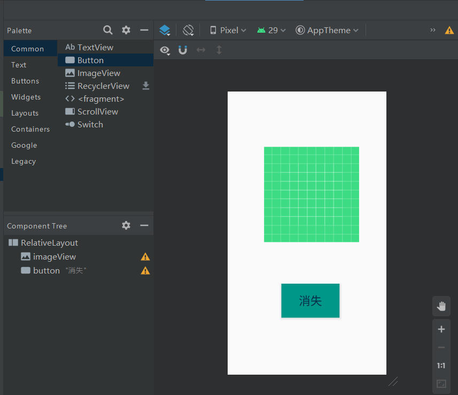Select RelativeLayout in Component Tree
The height and width of the screenshot is (395, 458).
point(79,242)
